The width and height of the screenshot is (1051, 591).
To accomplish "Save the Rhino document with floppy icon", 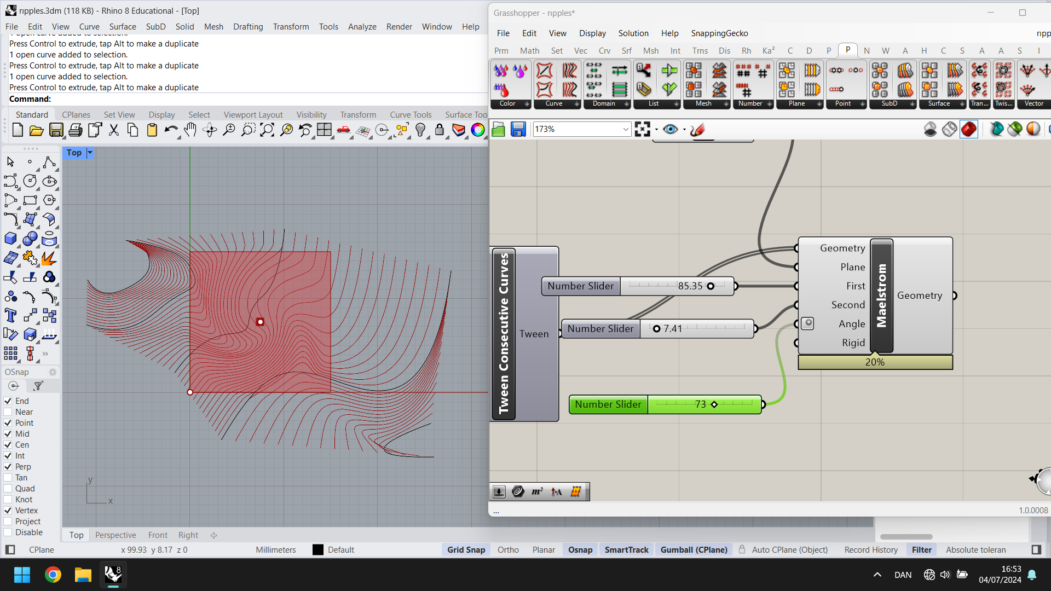I will 56,130.
